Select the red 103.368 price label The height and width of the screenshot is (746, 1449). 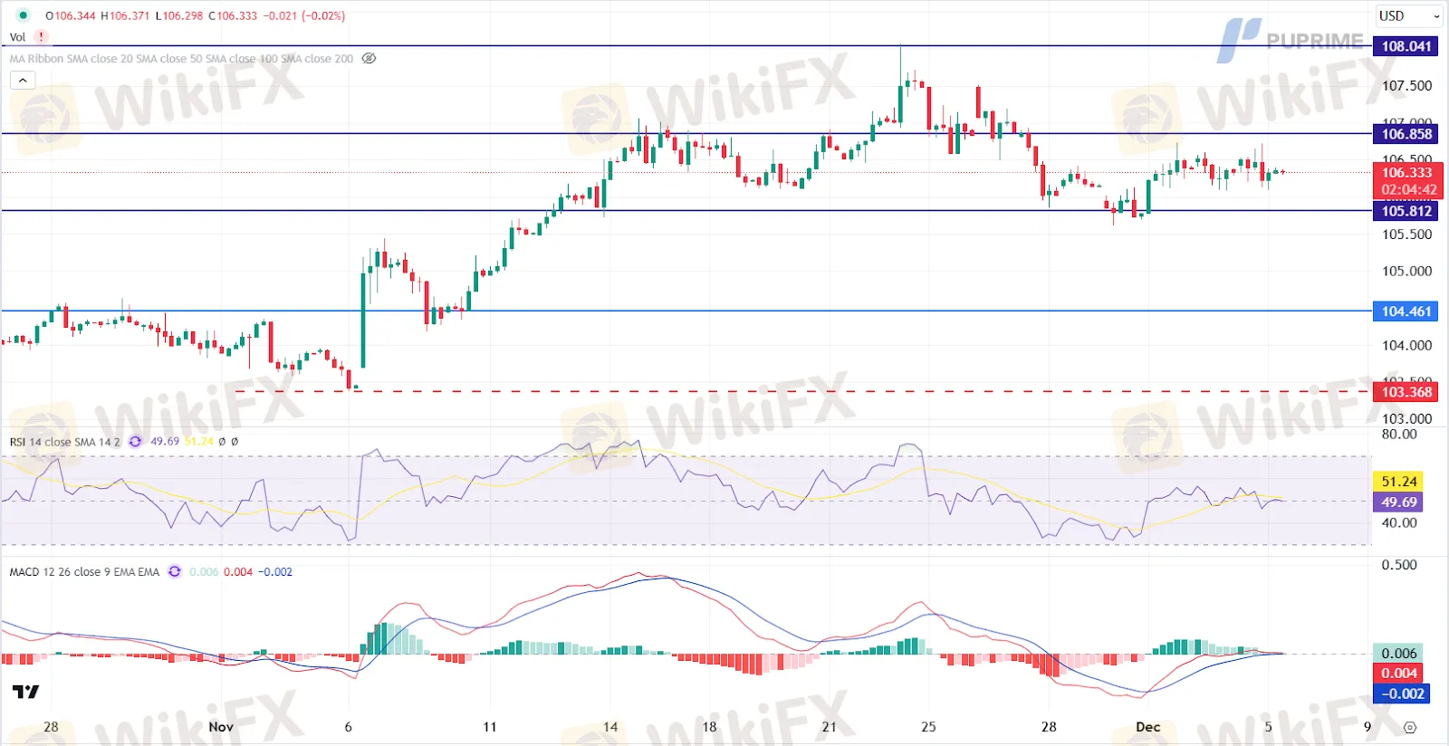[1406, 392]
